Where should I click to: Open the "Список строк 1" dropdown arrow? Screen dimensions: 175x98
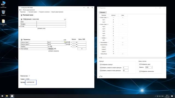(65, 42)
